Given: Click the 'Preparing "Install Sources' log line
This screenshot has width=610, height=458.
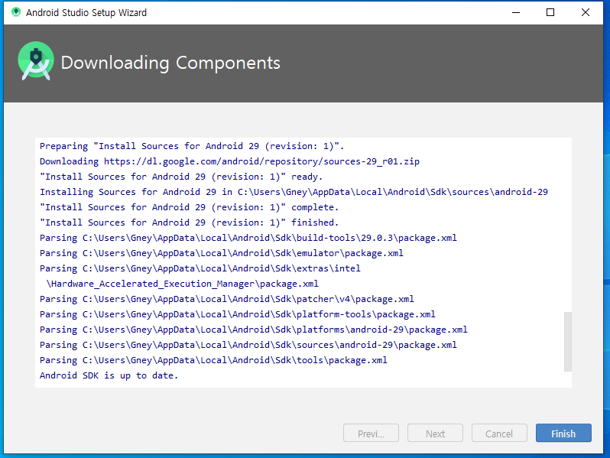Looking at the screenshot, I should (192, 146).
